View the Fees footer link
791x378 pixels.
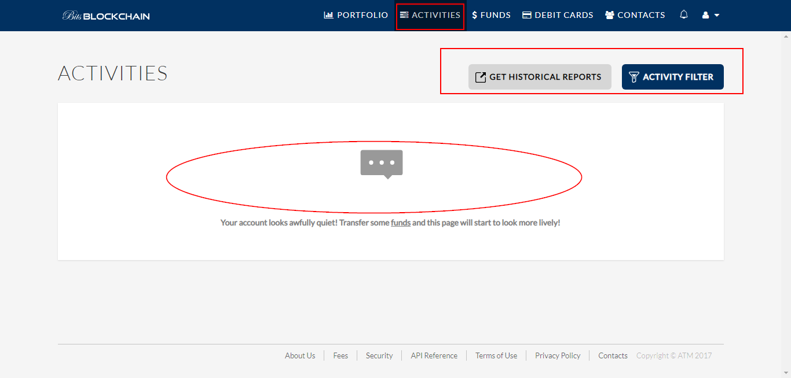[x=340, y=355]
